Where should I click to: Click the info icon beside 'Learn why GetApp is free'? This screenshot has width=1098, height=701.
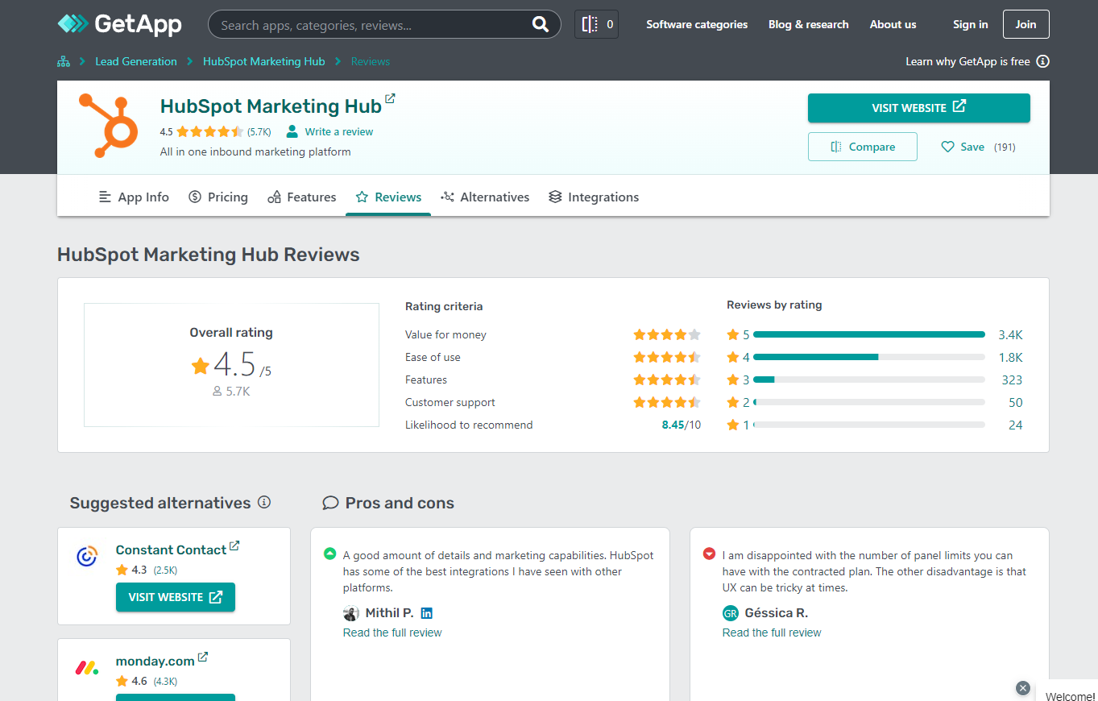click(x=1043, y=61)
